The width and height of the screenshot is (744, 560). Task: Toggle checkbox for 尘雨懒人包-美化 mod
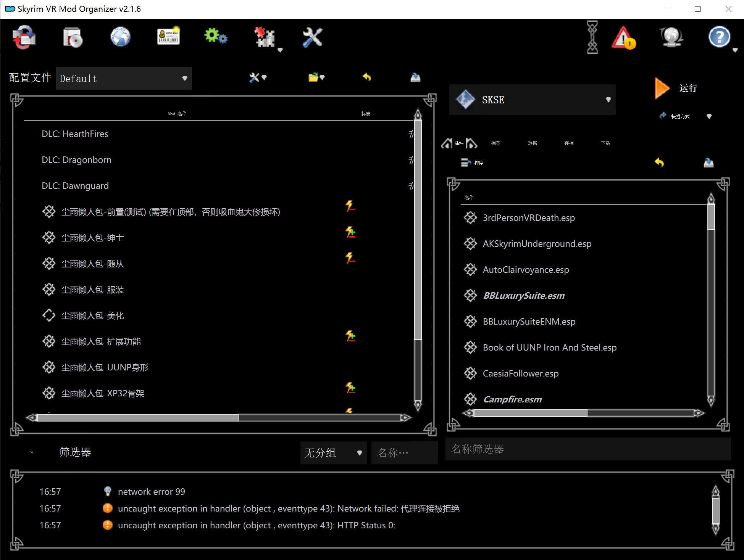pyautogui.click(x=49, y=315)
